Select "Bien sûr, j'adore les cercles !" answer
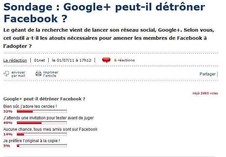The height and width of the screenshot is (157, 226). click(x=30, y=107)
